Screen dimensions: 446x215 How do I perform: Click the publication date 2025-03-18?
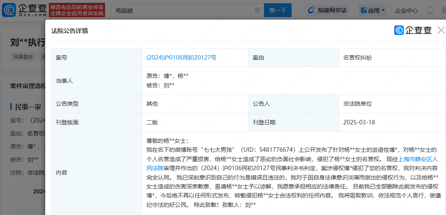pyautogui.click(x=359, y=122)
